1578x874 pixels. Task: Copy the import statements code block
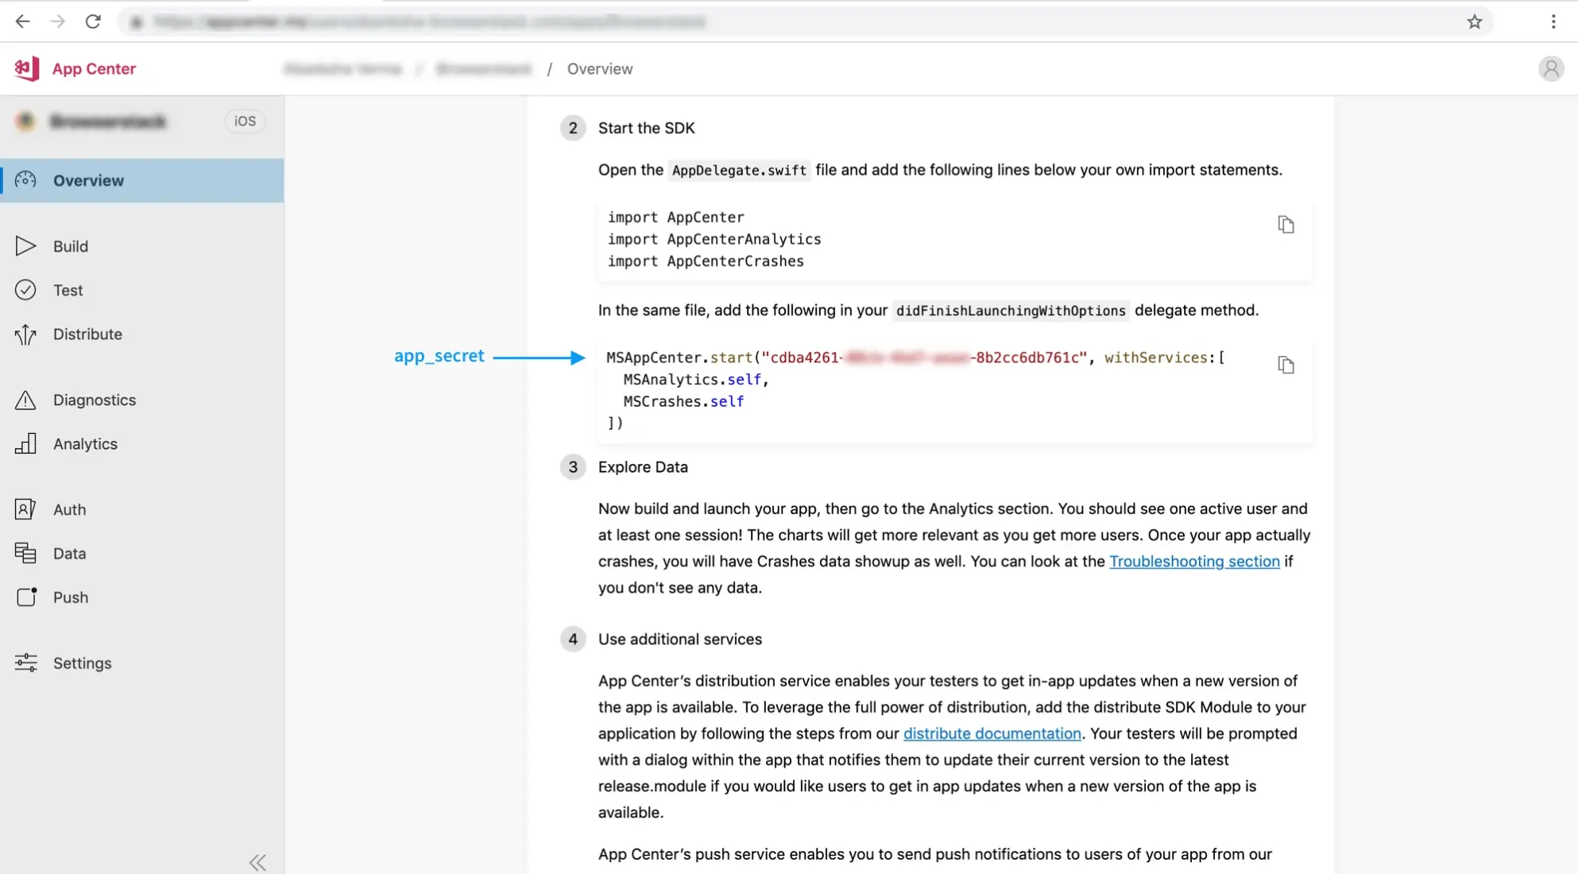1286,224
